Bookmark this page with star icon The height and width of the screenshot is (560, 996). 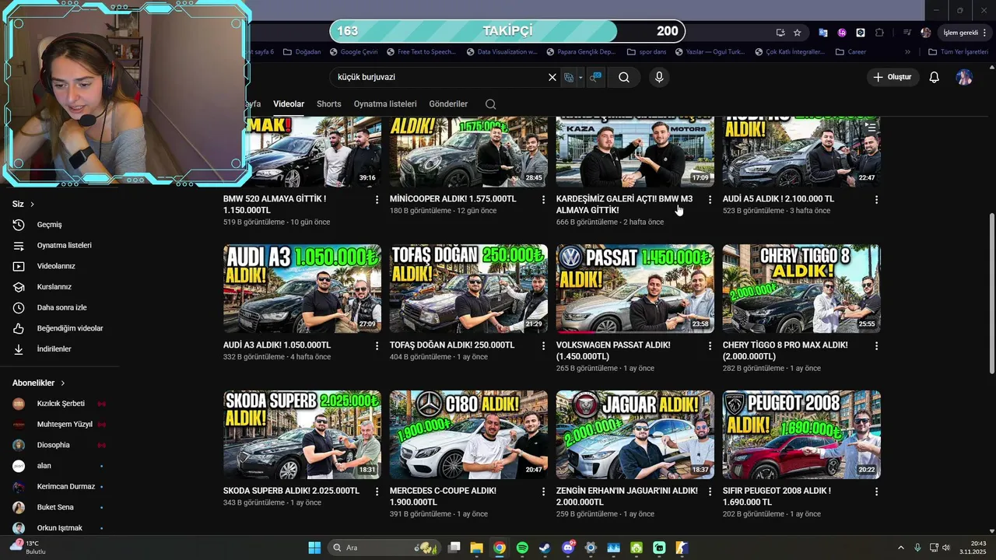pos(798,33)
